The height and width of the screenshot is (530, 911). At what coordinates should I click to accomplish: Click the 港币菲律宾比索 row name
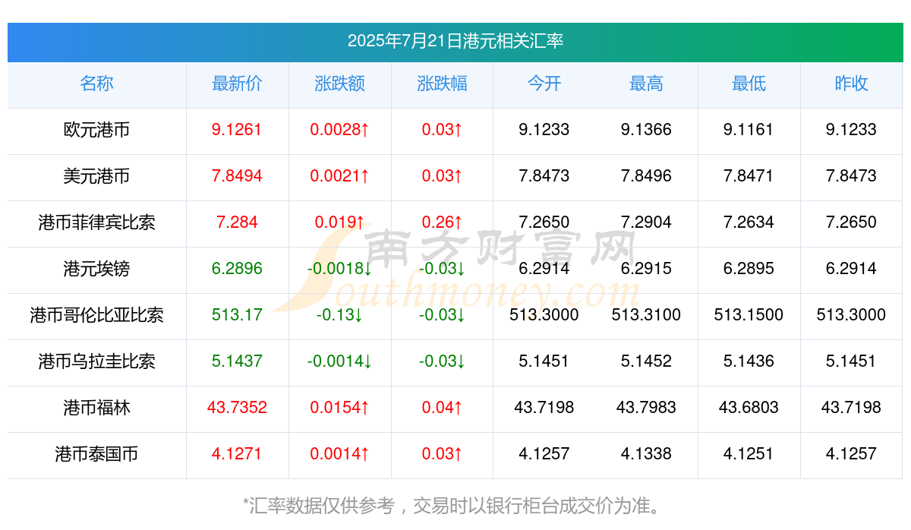point(96,222)
